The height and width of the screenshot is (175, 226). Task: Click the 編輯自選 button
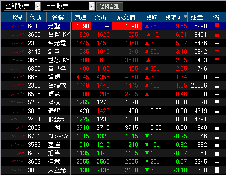109,6
